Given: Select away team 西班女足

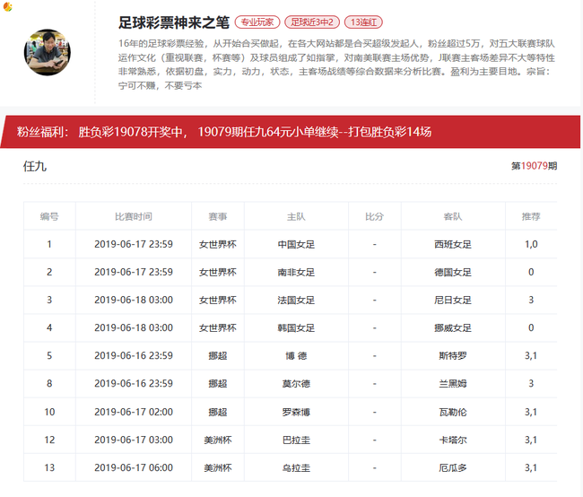Looking at the screenshot, I should coord(453,244).
